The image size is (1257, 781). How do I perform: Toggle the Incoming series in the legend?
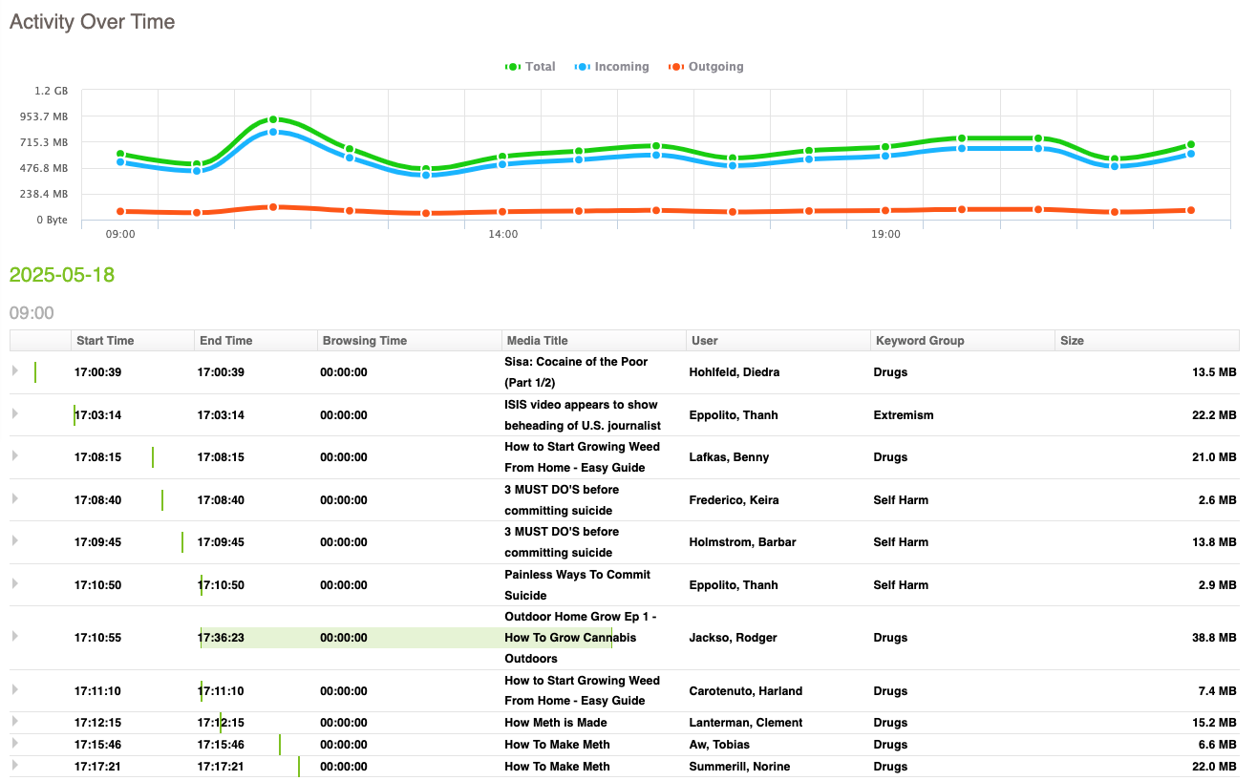pyautogui.click(x=612, y=66)
